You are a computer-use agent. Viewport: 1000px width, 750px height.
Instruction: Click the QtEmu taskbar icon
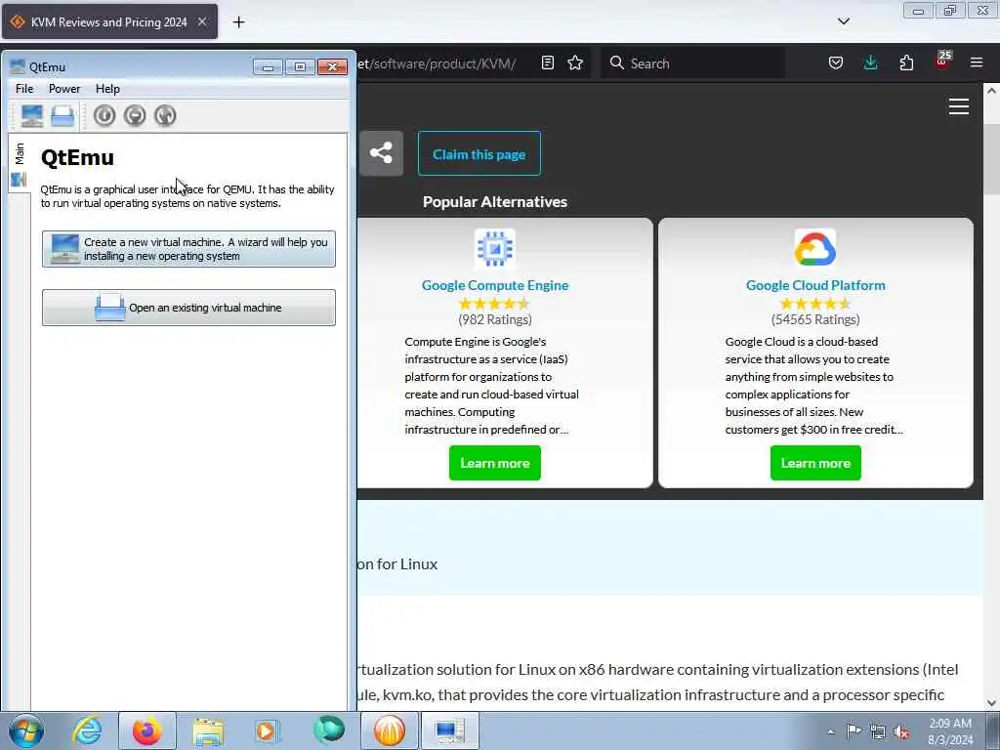[x=449, y=730]
